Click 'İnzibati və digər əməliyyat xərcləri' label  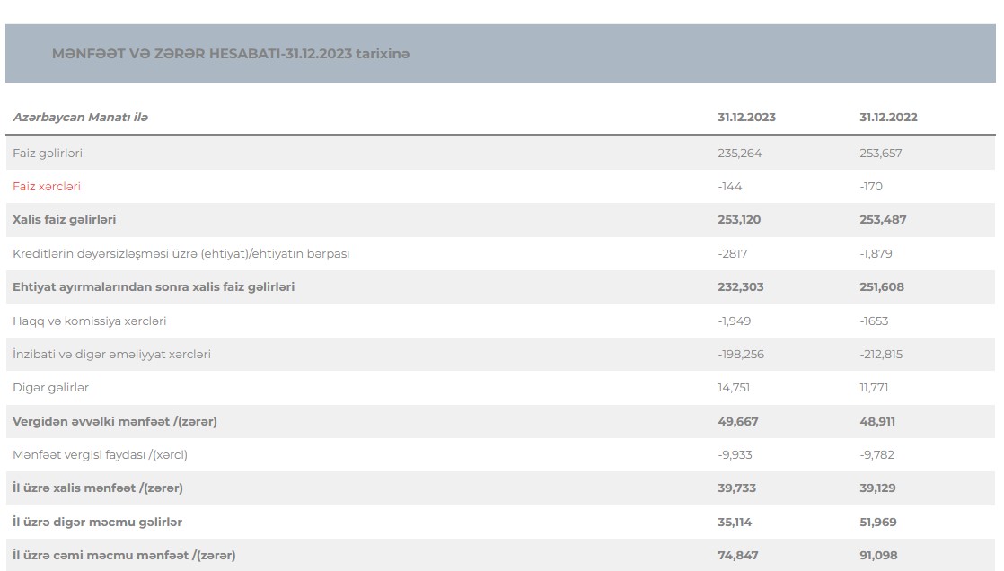click(111, 355)
